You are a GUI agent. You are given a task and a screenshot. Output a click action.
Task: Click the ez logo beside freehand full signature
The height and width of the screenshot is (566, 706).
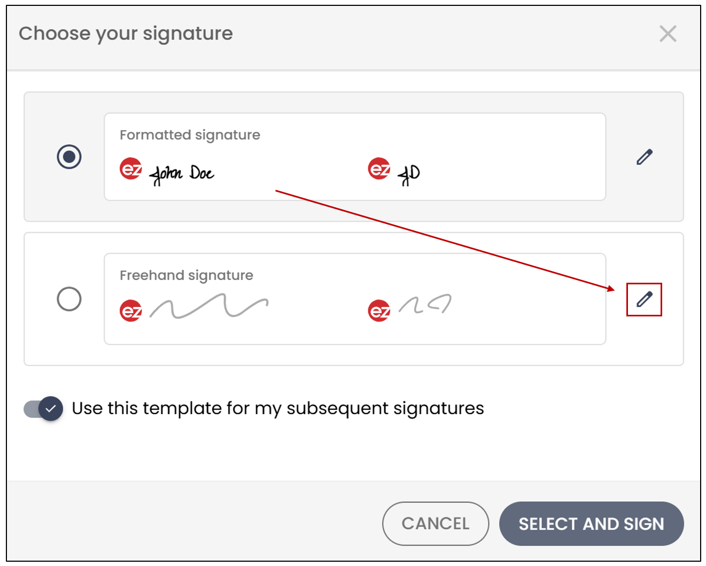(x=131, y=311)
